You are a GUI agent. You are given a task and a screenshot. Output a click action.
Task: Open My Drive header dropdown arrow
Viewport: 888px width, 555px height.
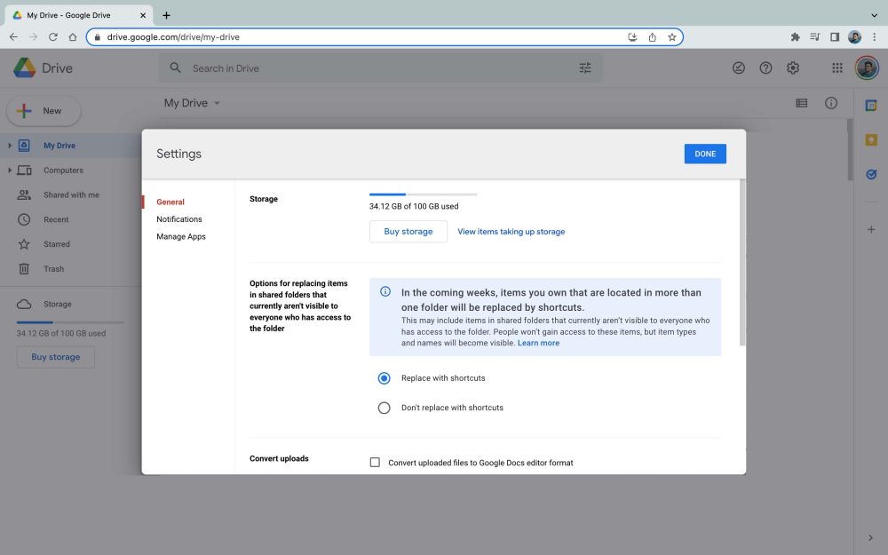[x=217, y=104]
